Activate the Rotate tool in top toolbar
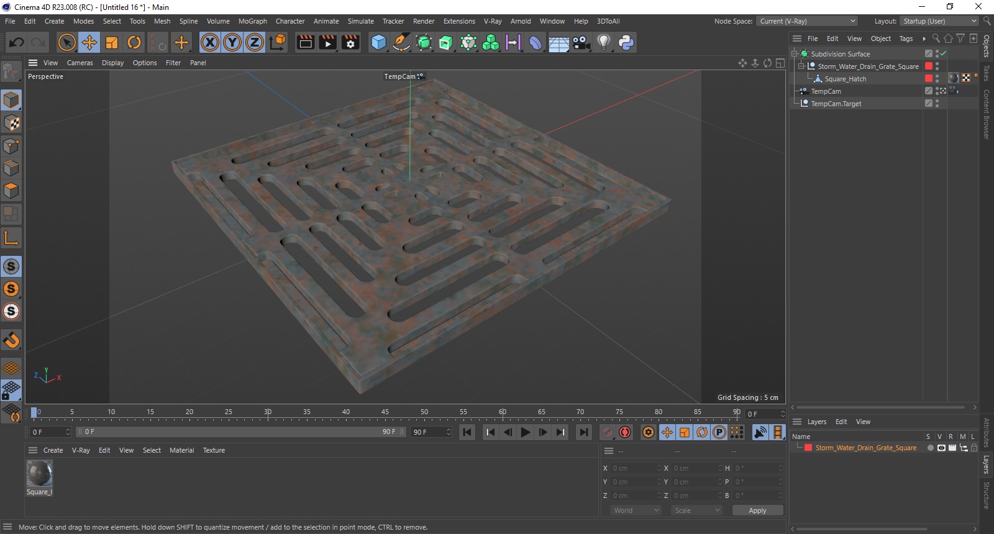The image size is (994, 534). (x=134, y=42)
